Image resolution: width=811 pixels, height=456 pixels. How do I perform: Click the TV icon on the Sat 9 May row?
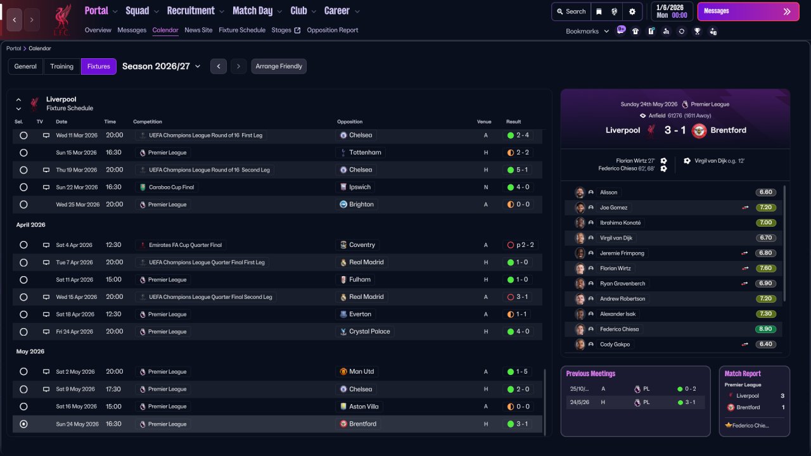[46, 389]
